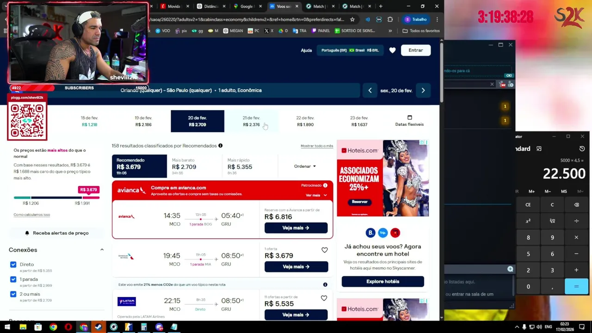Open the Trabalho Chrome profile menu
The image size is (592, 333).
415,19
